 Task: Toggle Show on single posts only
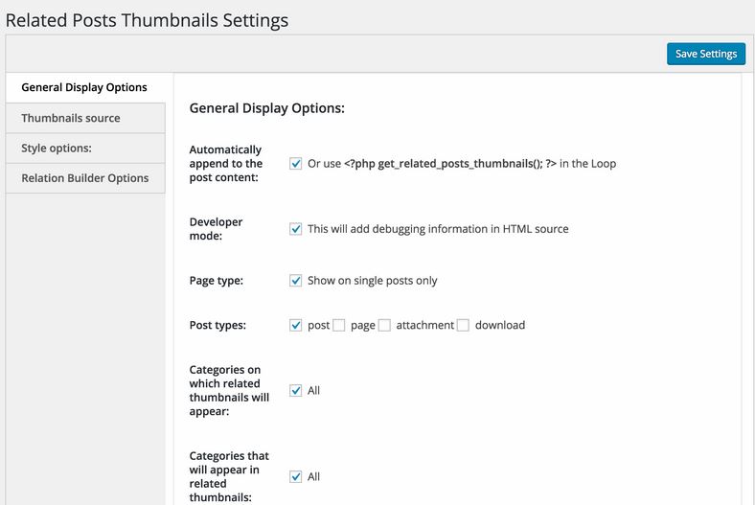296,281
